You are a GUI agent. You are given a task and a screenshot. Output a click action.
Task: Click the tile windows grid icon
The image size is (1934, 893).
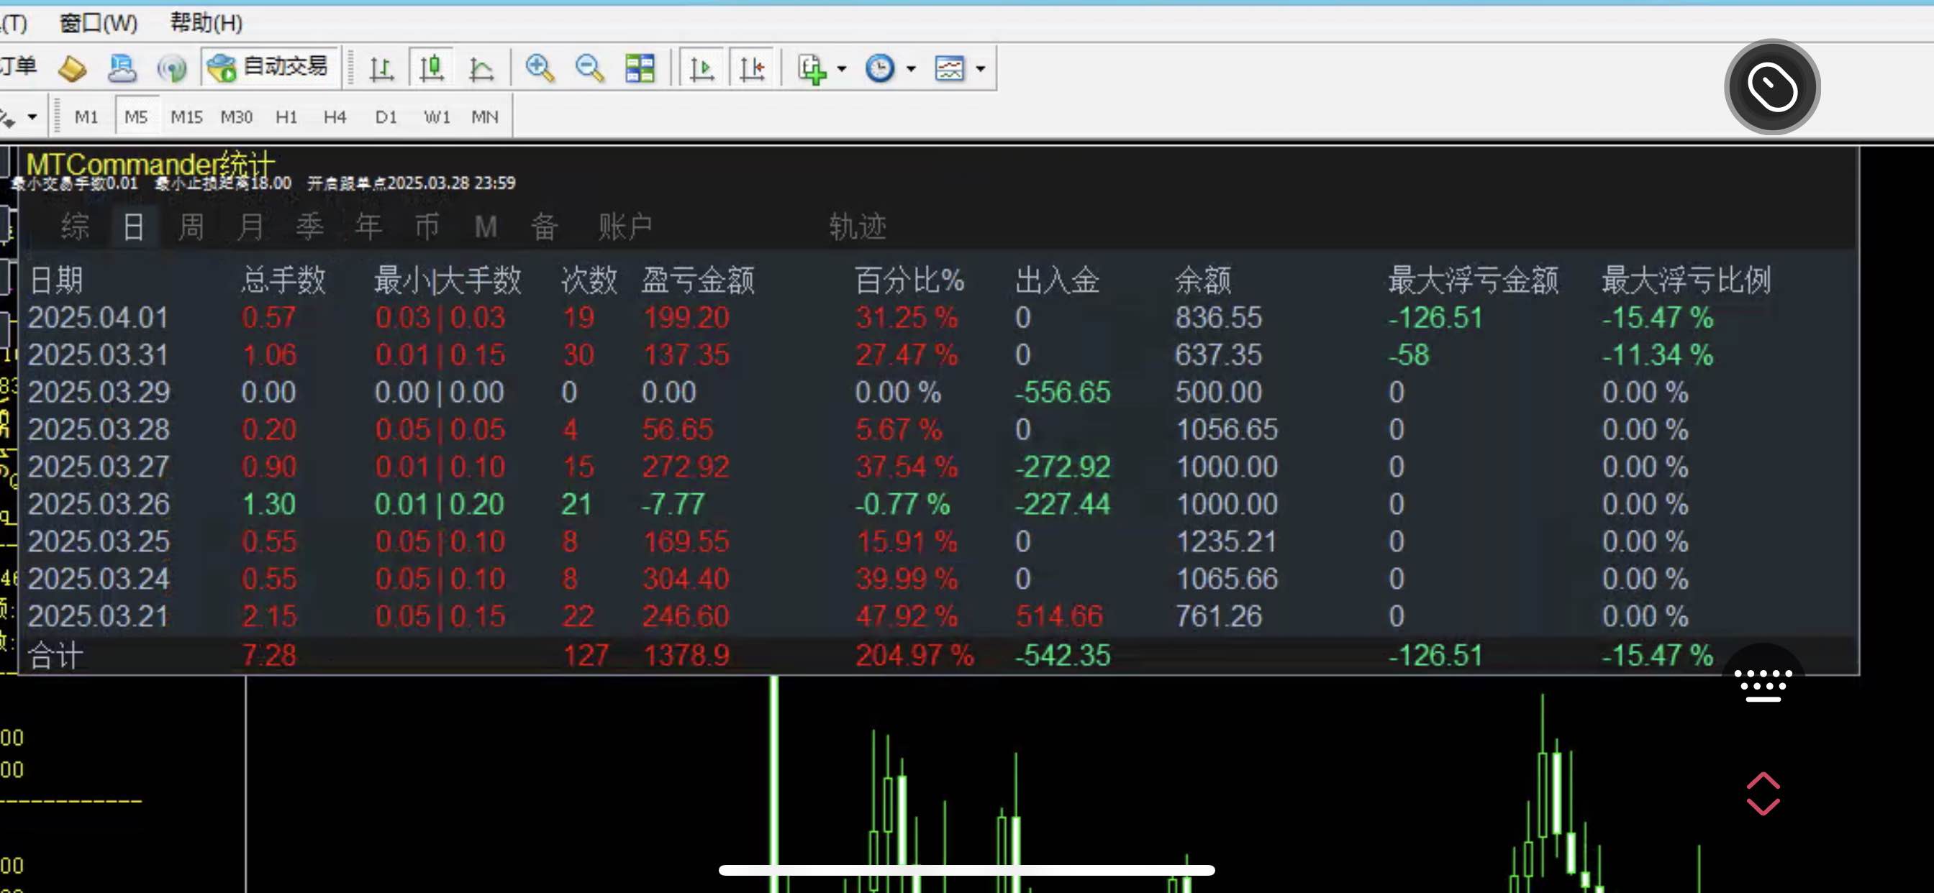coord(640,69)
